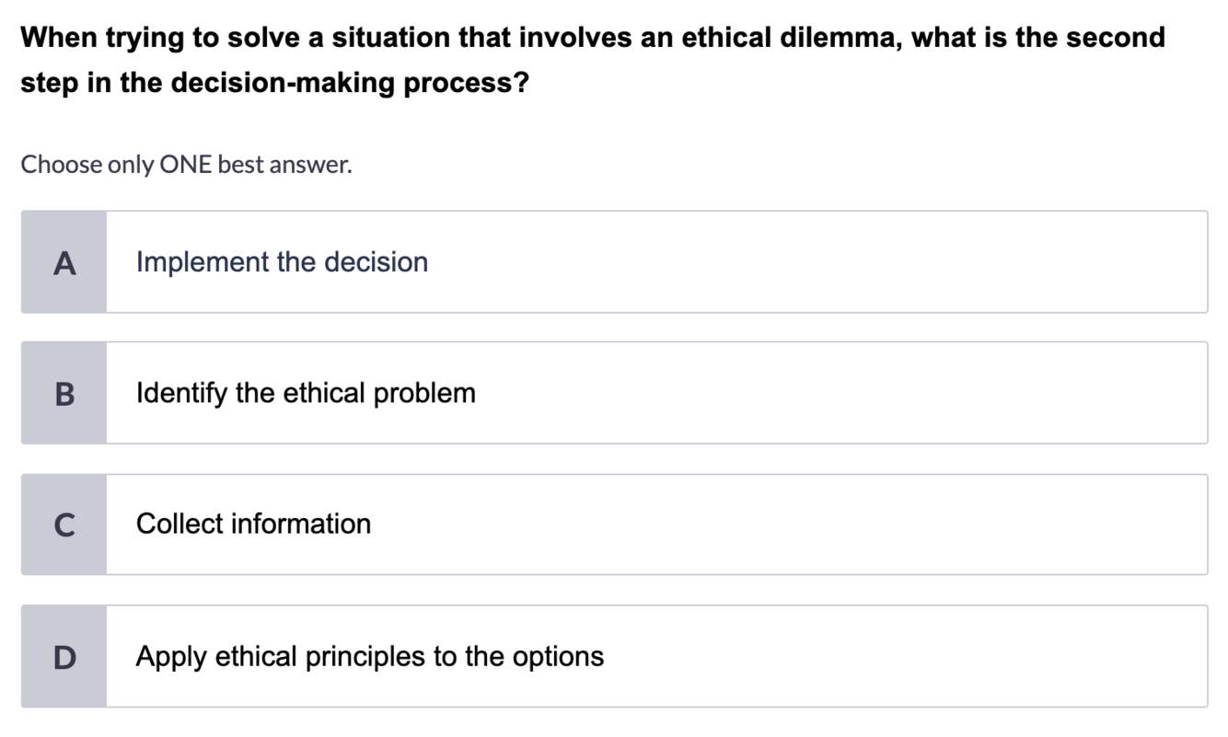Select answer A, Implement the decision

[614, 262]
